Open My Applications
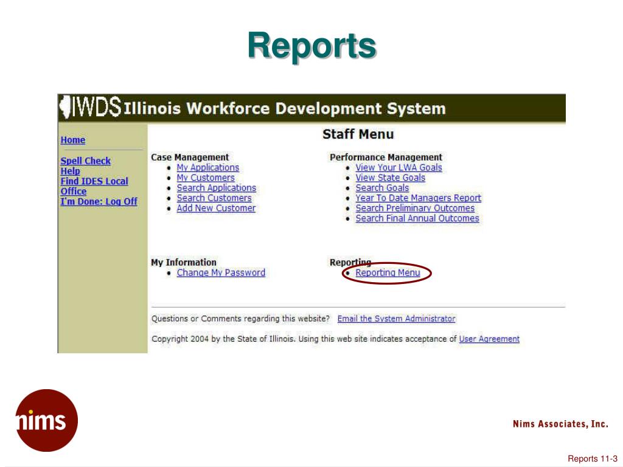The height and width of the screenshot is (467, 623). point(208,168)
